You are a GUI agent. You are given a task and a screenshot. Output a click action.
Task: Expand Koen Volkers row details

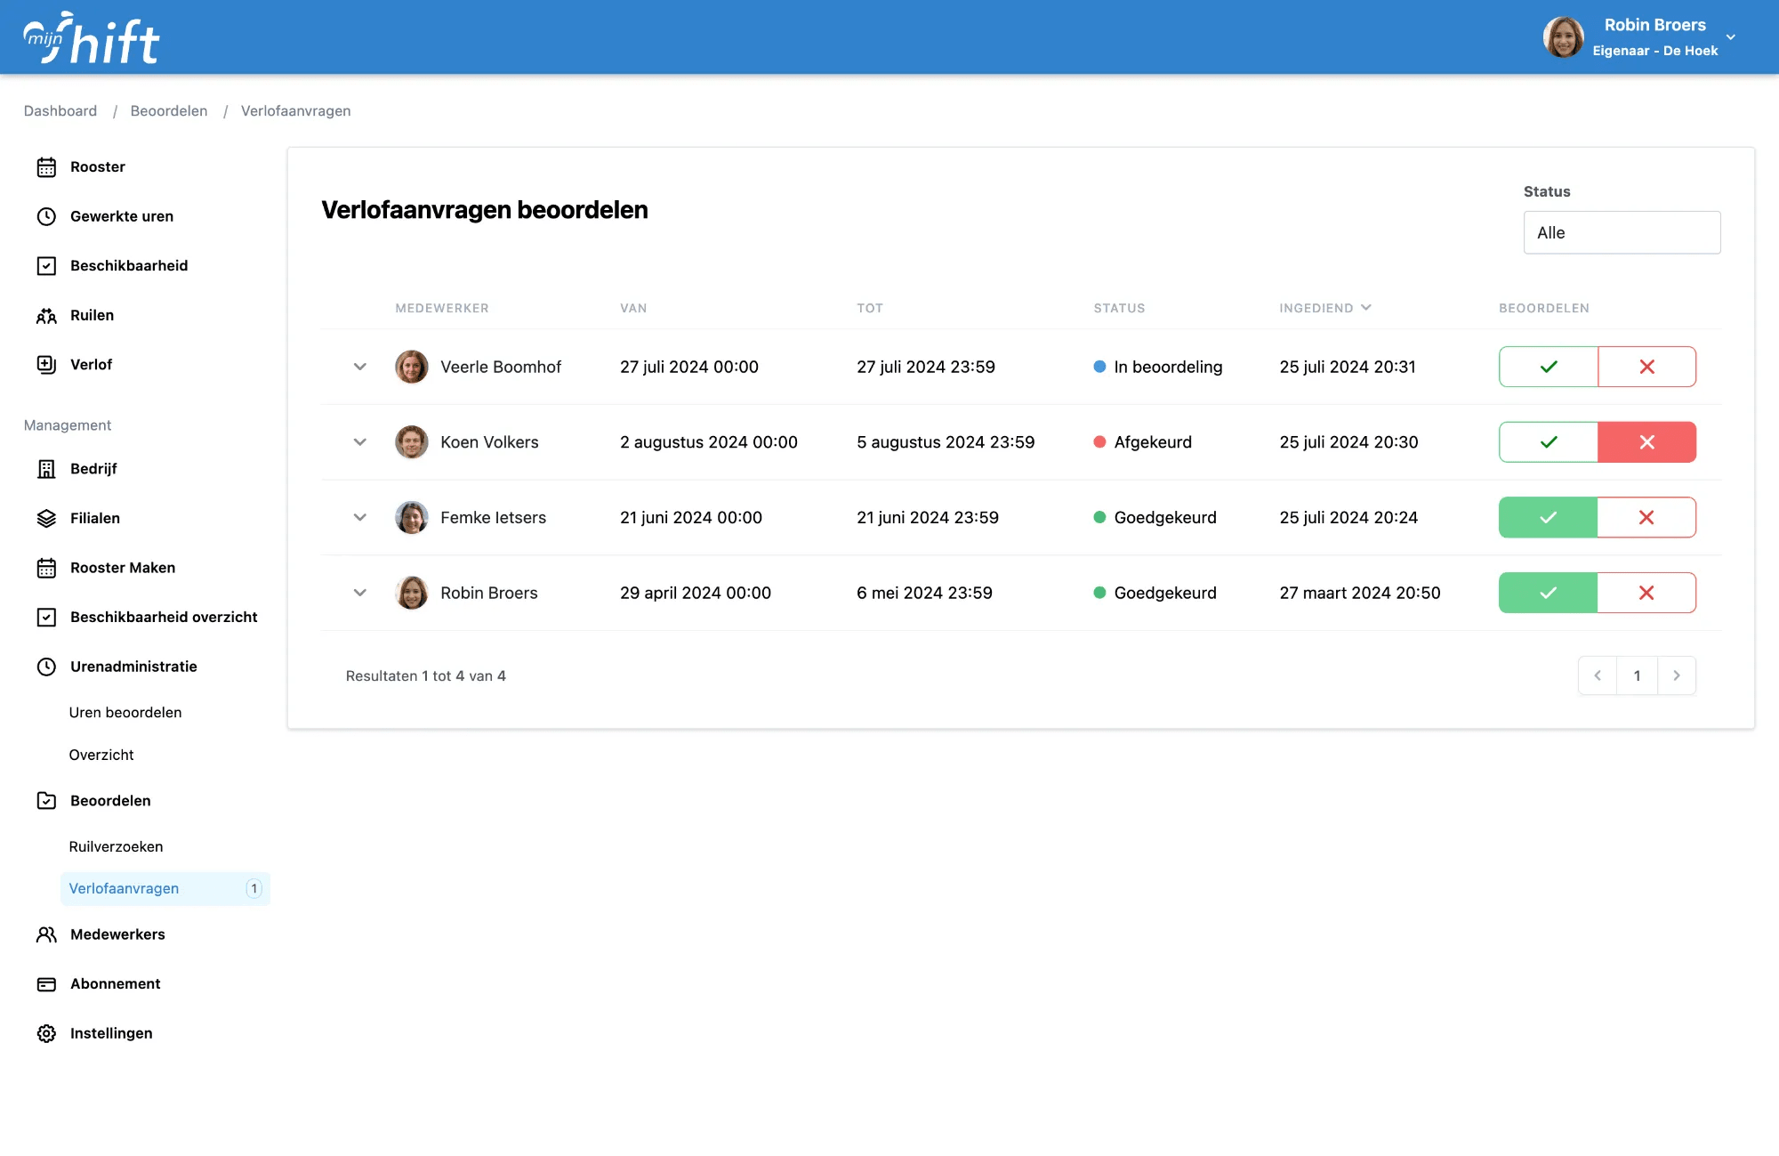pos(359,442)
